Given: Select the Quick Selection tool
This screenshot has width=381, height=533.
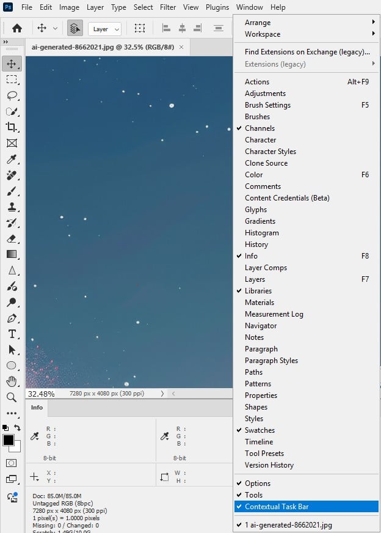Looking at the screenshot, I should click(12, 111).
